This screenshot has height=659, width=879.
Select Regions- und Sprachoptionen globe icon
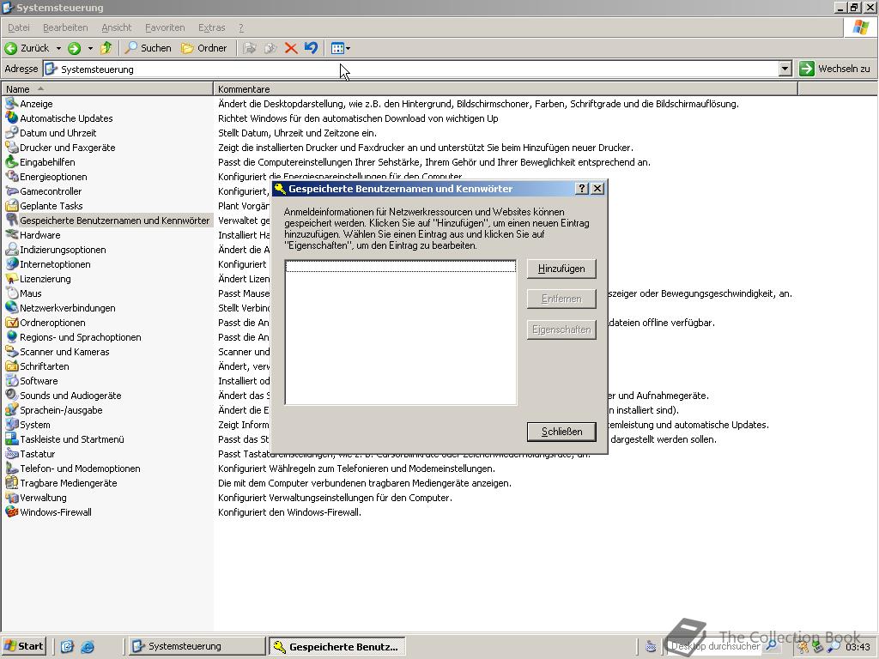pos(12,336)
